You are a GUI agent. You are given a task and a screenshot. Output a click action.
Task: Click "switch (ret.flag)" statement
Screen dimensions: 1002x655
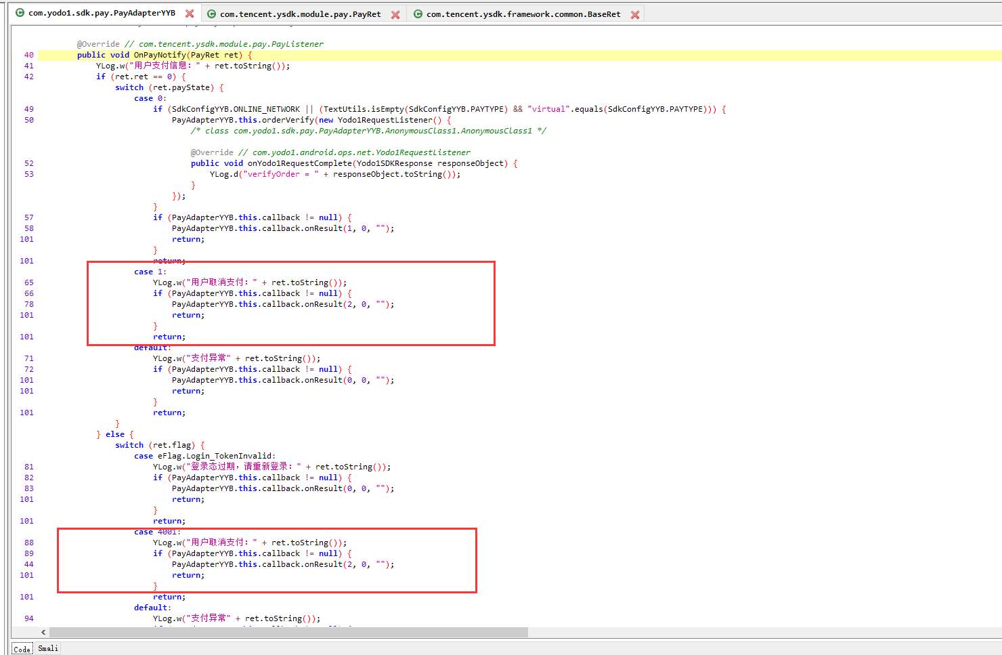(x=160, y=445)
